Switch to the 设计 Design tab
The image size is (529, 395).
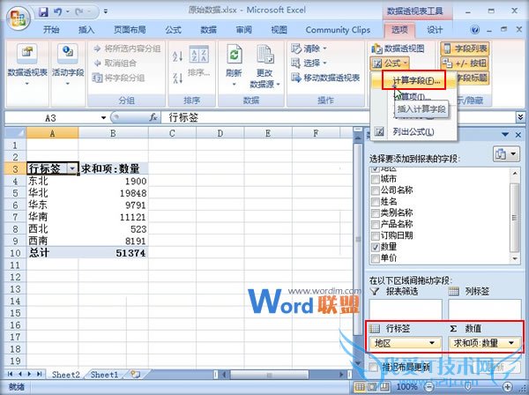click(435, 30)
